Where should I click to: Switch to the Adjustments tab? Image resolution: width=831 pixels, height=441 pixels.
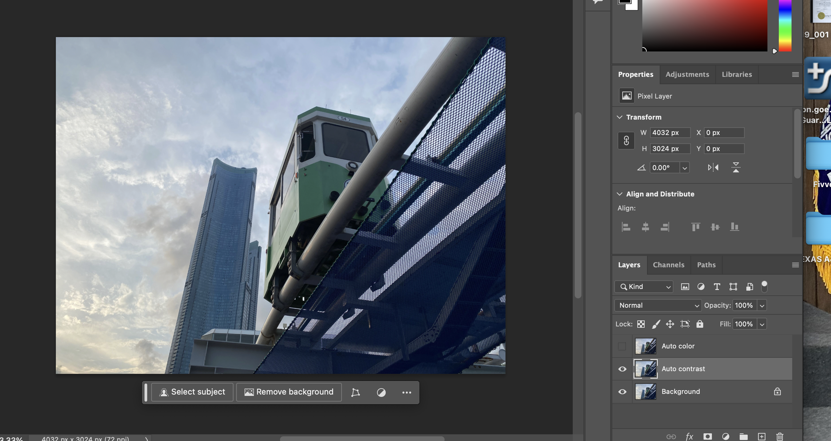[687, 75]
